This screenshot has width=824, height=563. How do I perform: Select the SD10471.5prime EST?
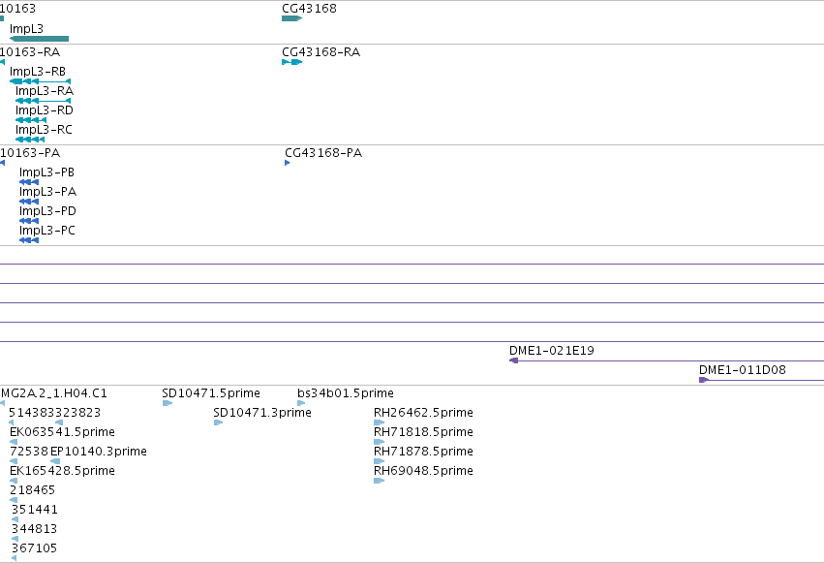coord(168,403)
